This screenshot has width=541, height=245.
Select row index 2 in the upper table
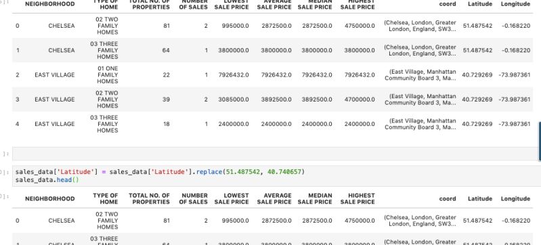17,75
